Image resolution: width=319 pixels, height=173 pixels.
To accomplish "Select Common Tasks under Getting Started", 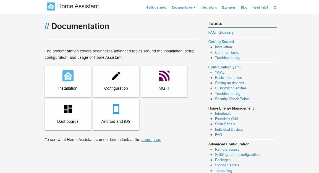I will coord(227,52).
